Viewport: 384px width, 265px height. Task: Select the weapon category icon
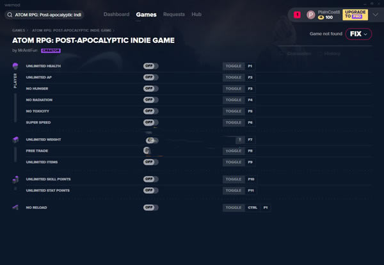click(15, 207)
